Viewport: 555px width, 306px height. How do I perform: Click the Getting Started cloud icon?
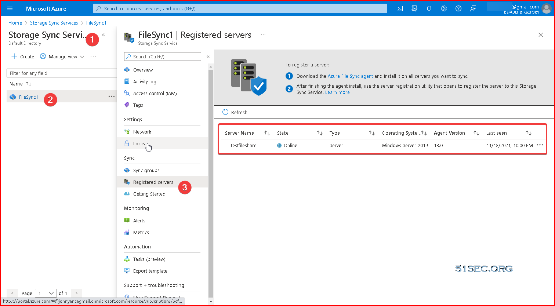pos(127,194)
